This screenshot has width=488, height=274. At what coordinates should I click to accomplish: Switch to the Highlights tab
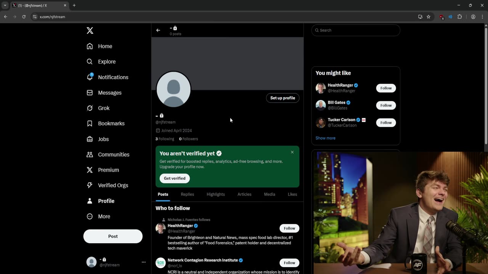[x=216, y=194]
